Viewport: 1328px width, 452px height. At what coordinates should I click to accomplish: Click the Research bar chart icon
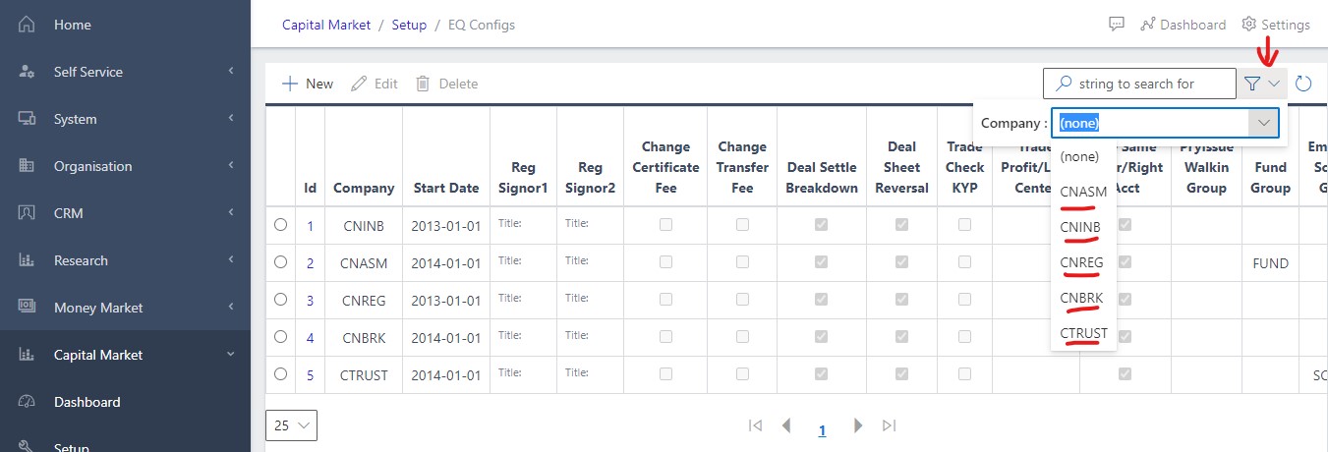pos(28,260)
